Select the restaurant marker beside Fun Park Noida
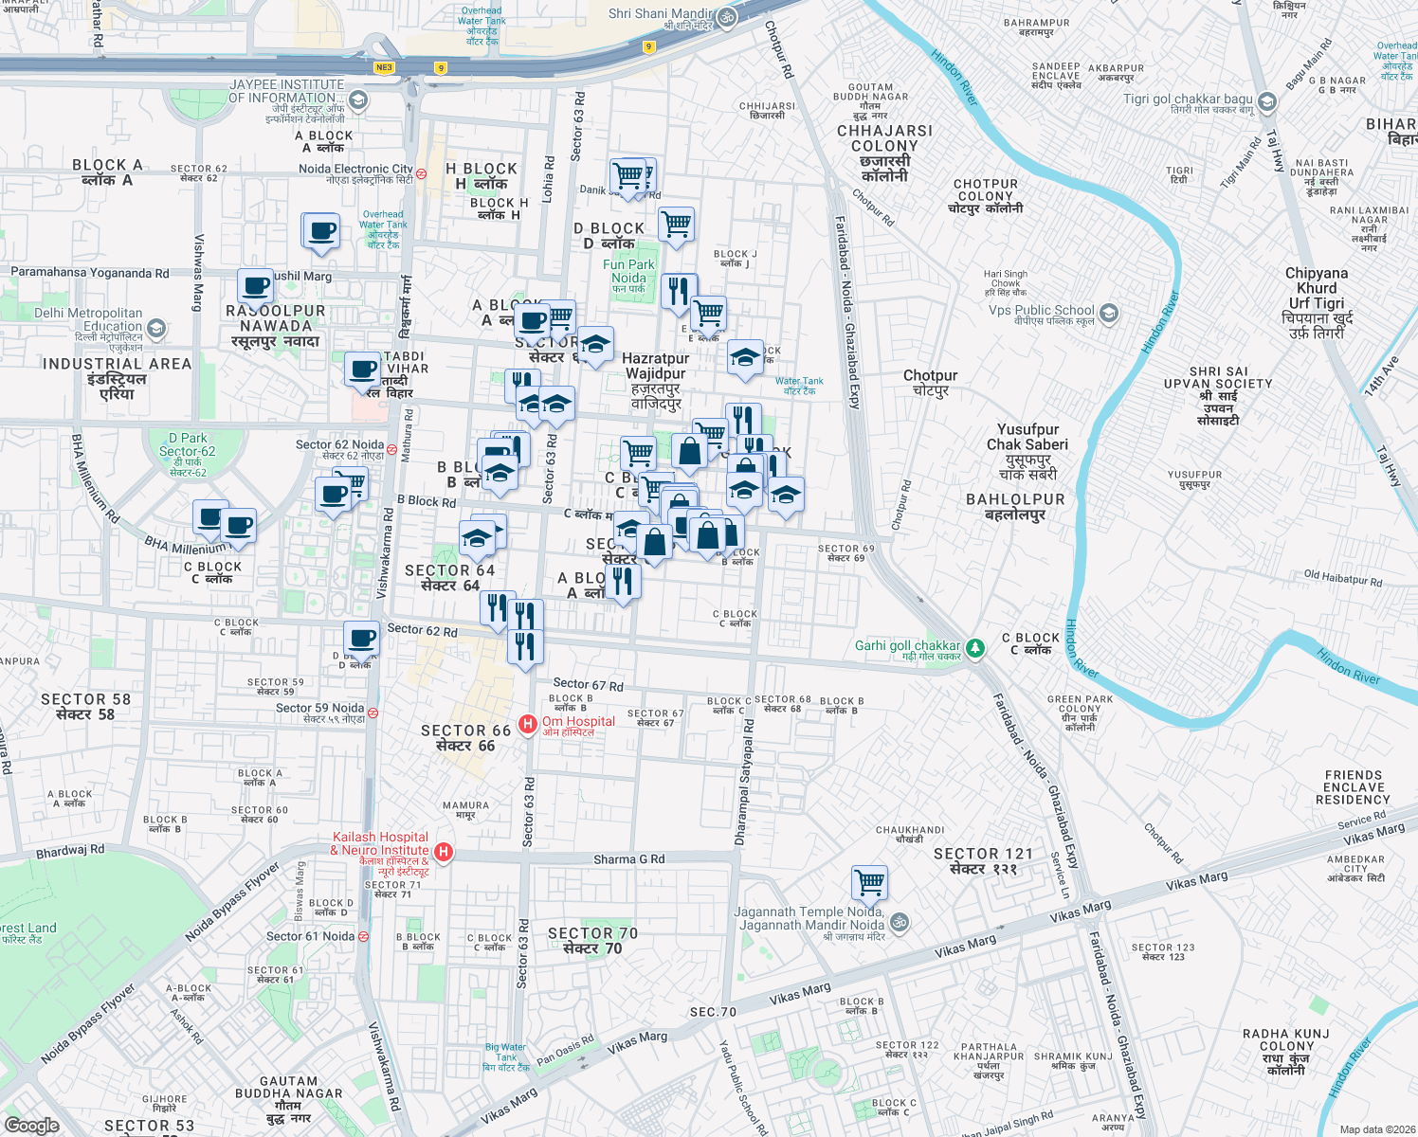 coord(679,292)
